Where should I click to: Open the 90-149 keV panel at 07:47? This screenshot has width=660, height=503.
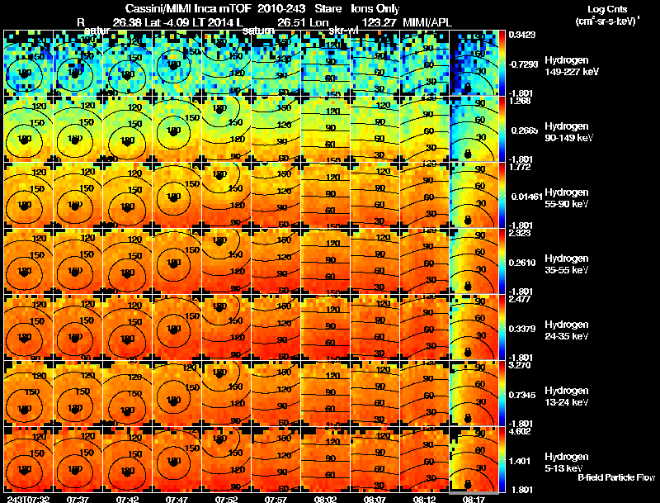pos(177,129)
